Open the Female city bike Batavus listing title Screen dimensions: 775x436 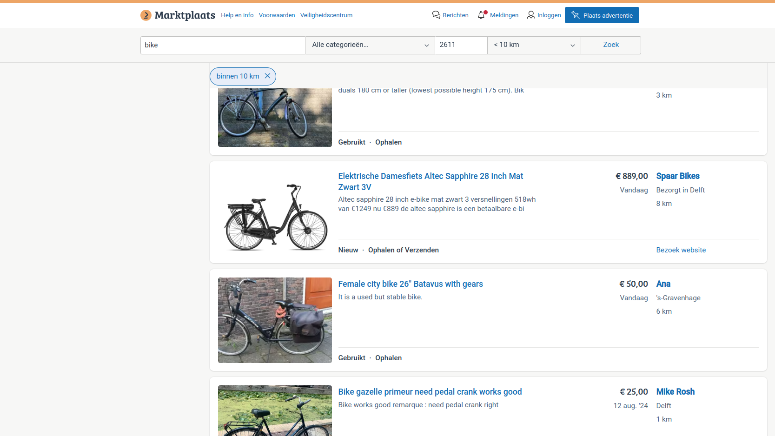click(x=411, y=284)
